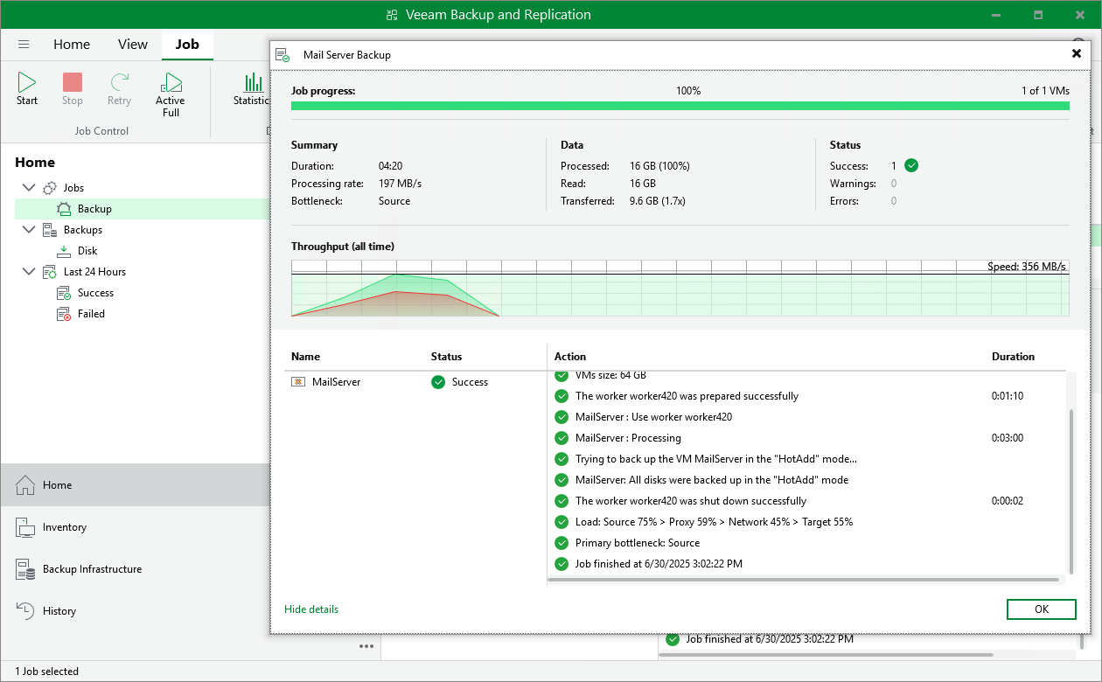Click the Backup node icon in the tree
The height and width of the screenshot is (682, 1102).
tap(65, 209)
